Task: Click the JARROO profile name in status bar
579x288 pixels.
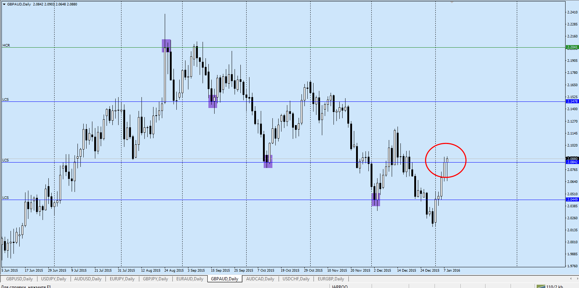Action: click(x=340, y=287)
